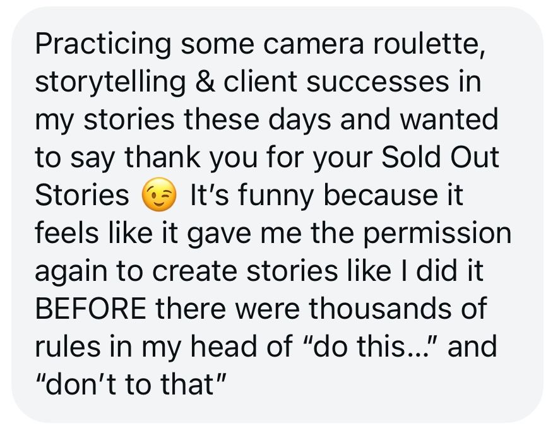Screen dimensions: 553x433
Task: Click the capitalized word "BEFORE"
Action: [91, 309]
